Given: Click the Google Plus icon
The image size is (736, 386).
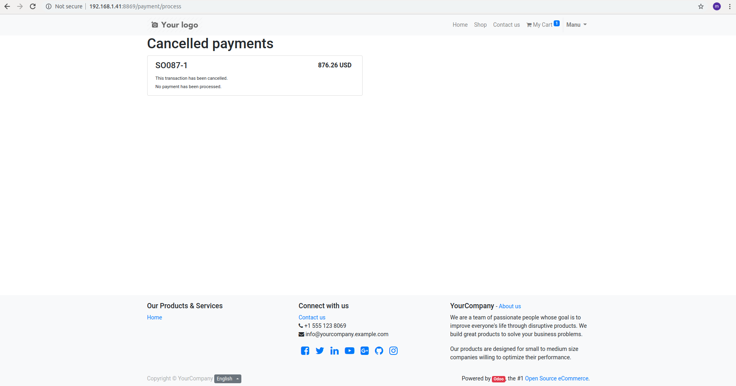Looking at the screenshot, I should pos(364,351).
